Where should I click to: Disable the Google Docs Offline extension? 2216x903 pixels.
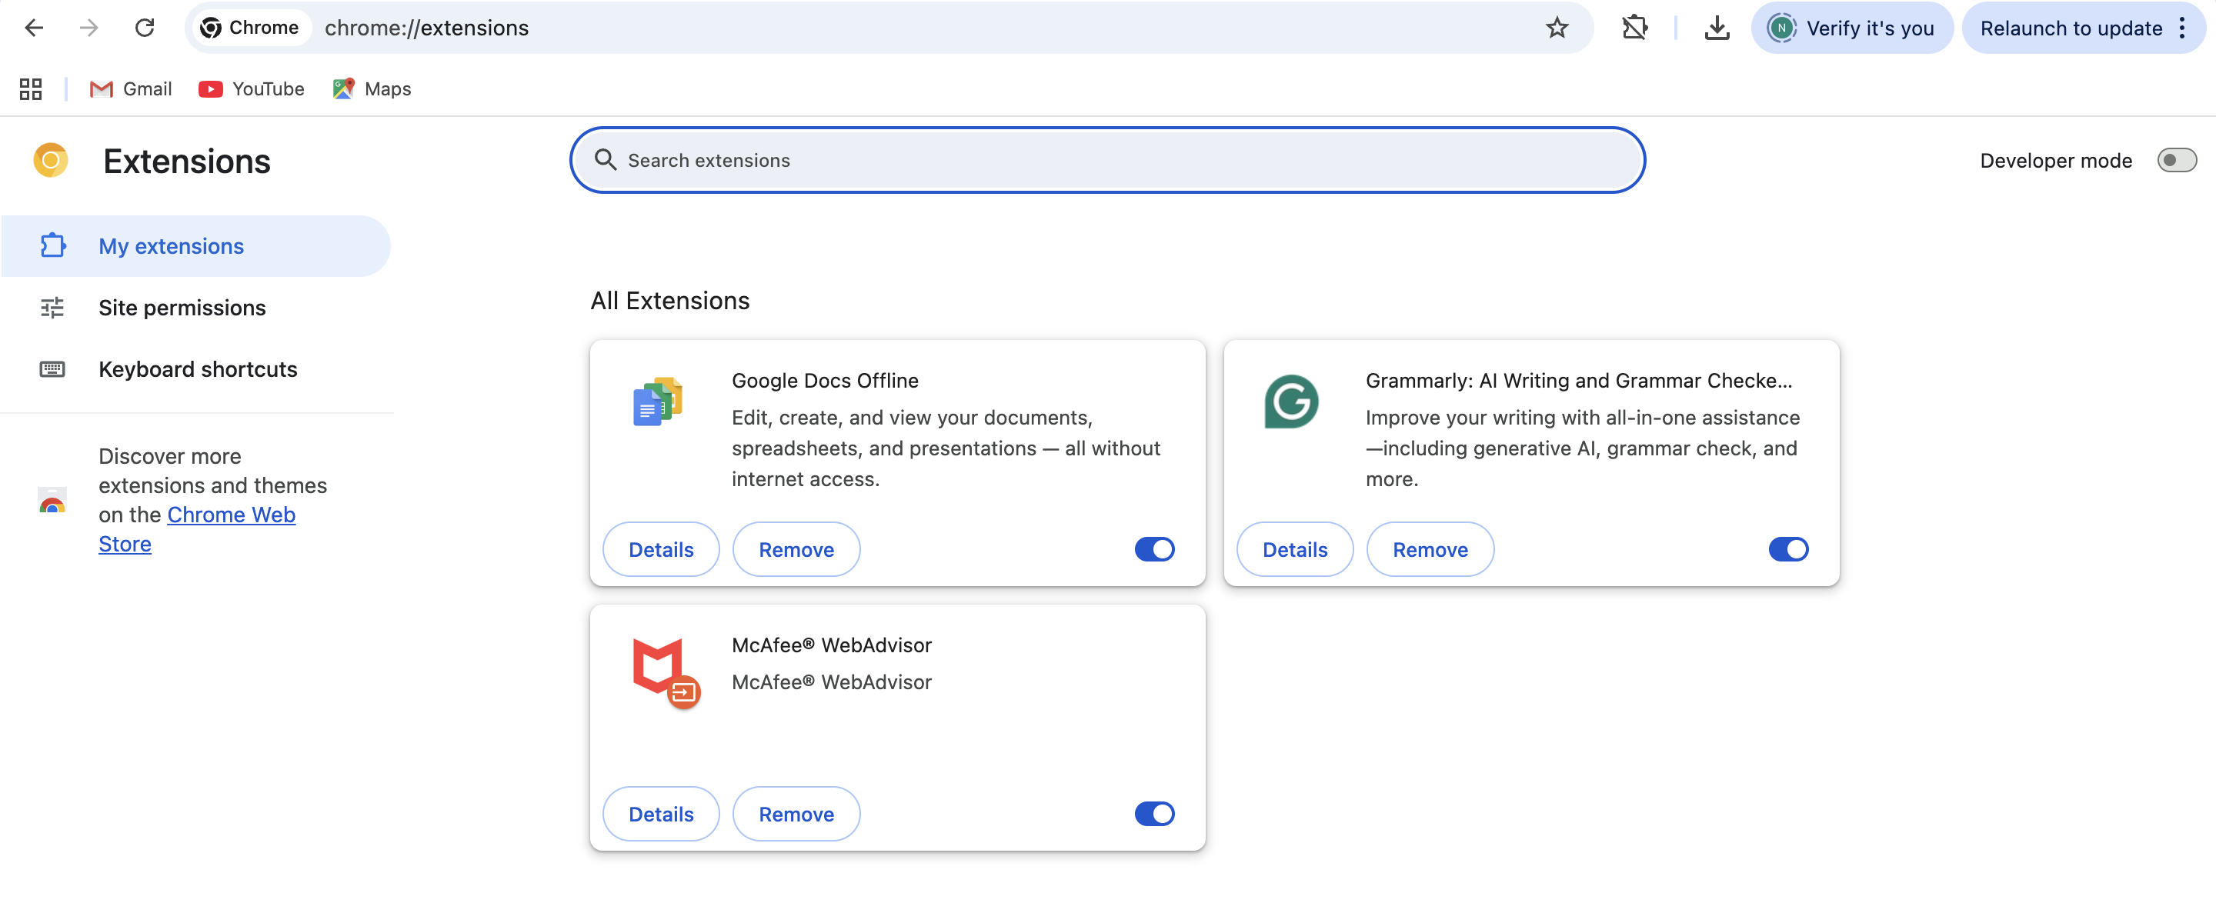point(1153,548)
